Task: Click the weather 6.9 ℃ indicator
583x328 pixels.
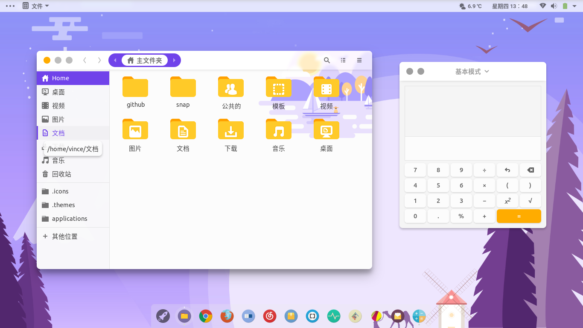Action: (470, 6)
